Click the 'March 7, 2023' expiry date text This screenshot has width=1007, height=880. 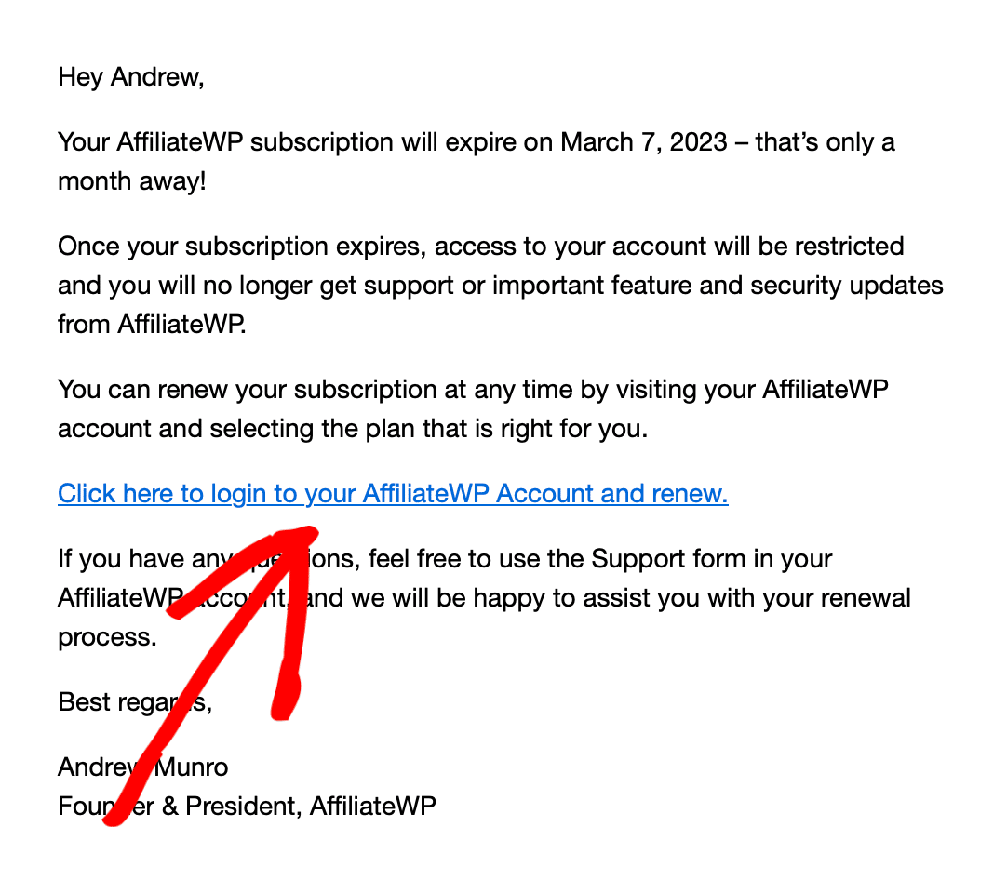(x=643, y=142)
